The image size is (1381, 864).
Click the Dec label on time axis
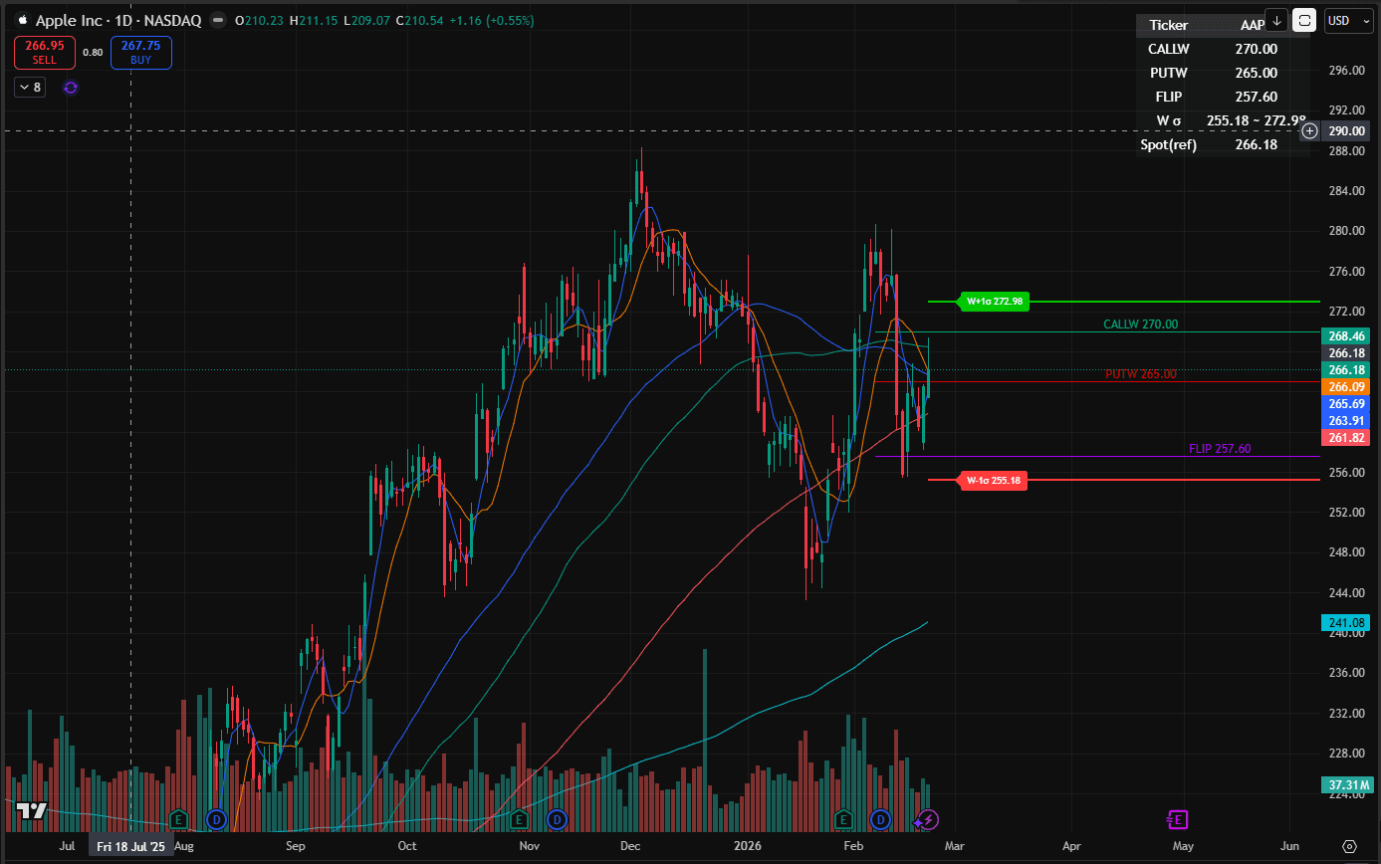[629, 846]
